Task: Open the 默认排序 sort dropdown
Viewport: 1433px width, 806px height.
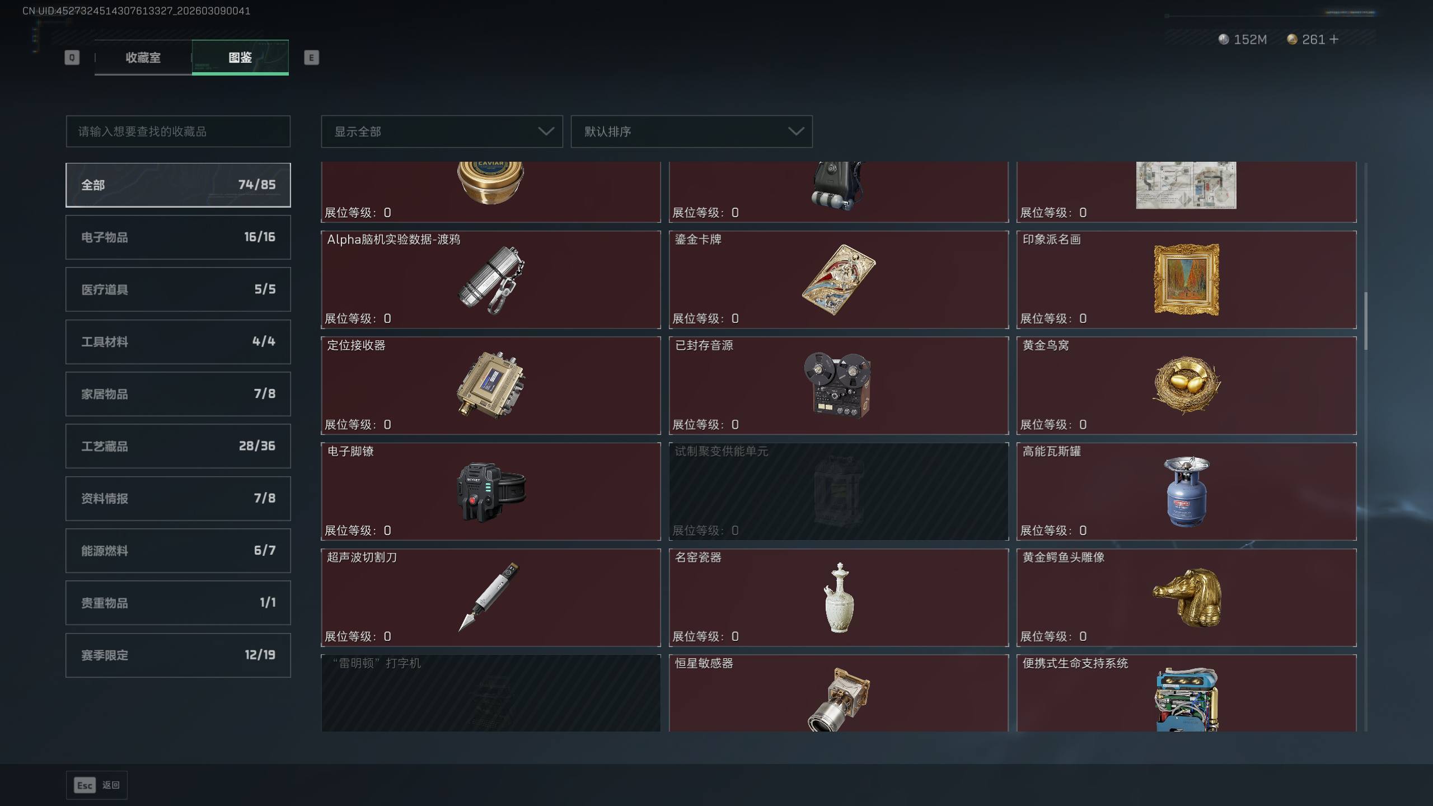Action: coord(691,132)
